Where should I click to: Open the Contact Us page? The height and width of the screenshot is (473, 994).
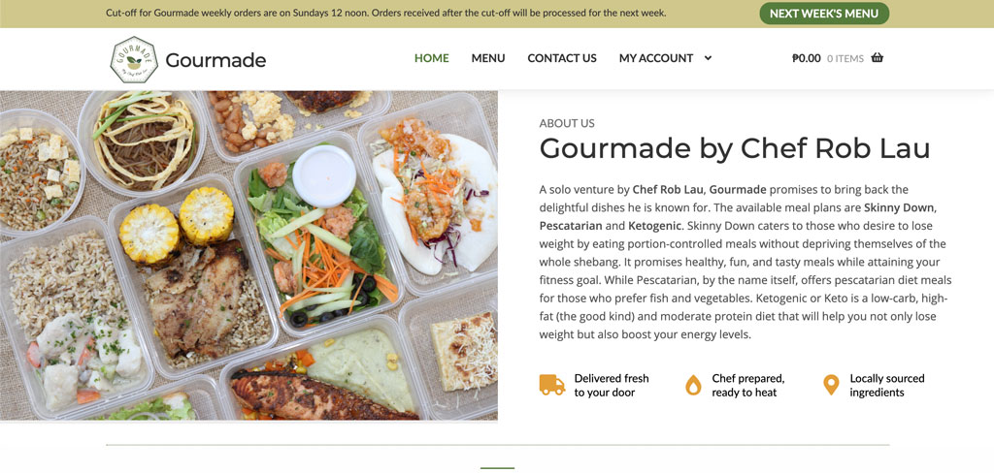[562, 58]
